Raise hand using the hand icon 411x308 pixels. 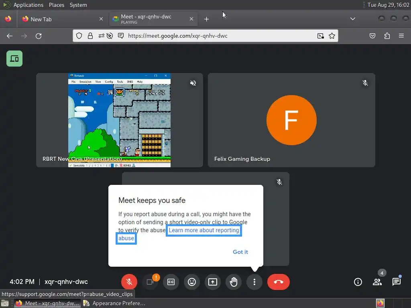(x=234, y=282)
